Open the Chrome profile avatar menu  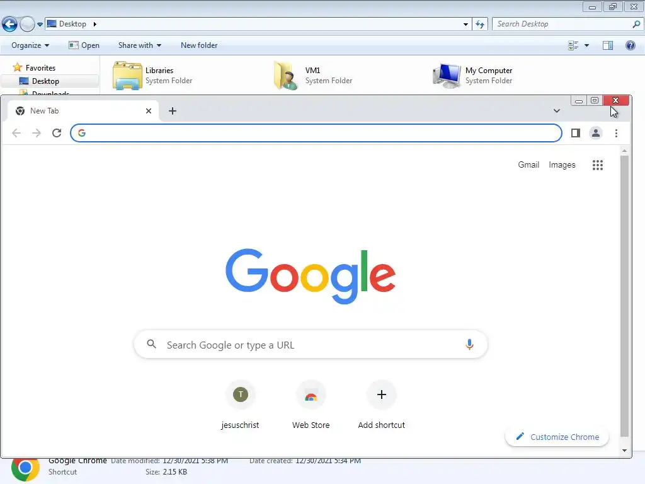(596, 133)
